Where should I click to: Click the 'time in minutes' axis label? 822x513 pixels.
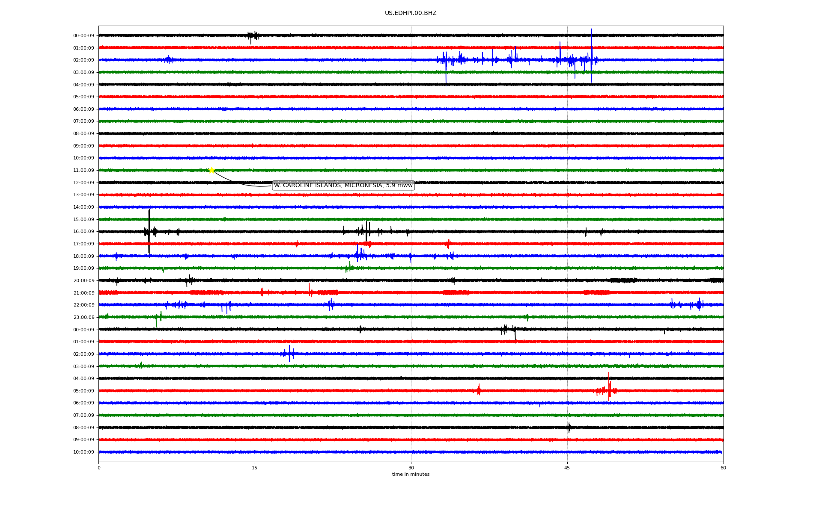click(410, 475)
